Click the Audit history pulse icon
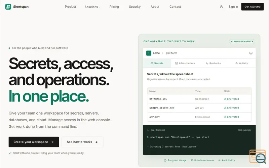This screenshot has height=168, width=269. click(219, 160)
